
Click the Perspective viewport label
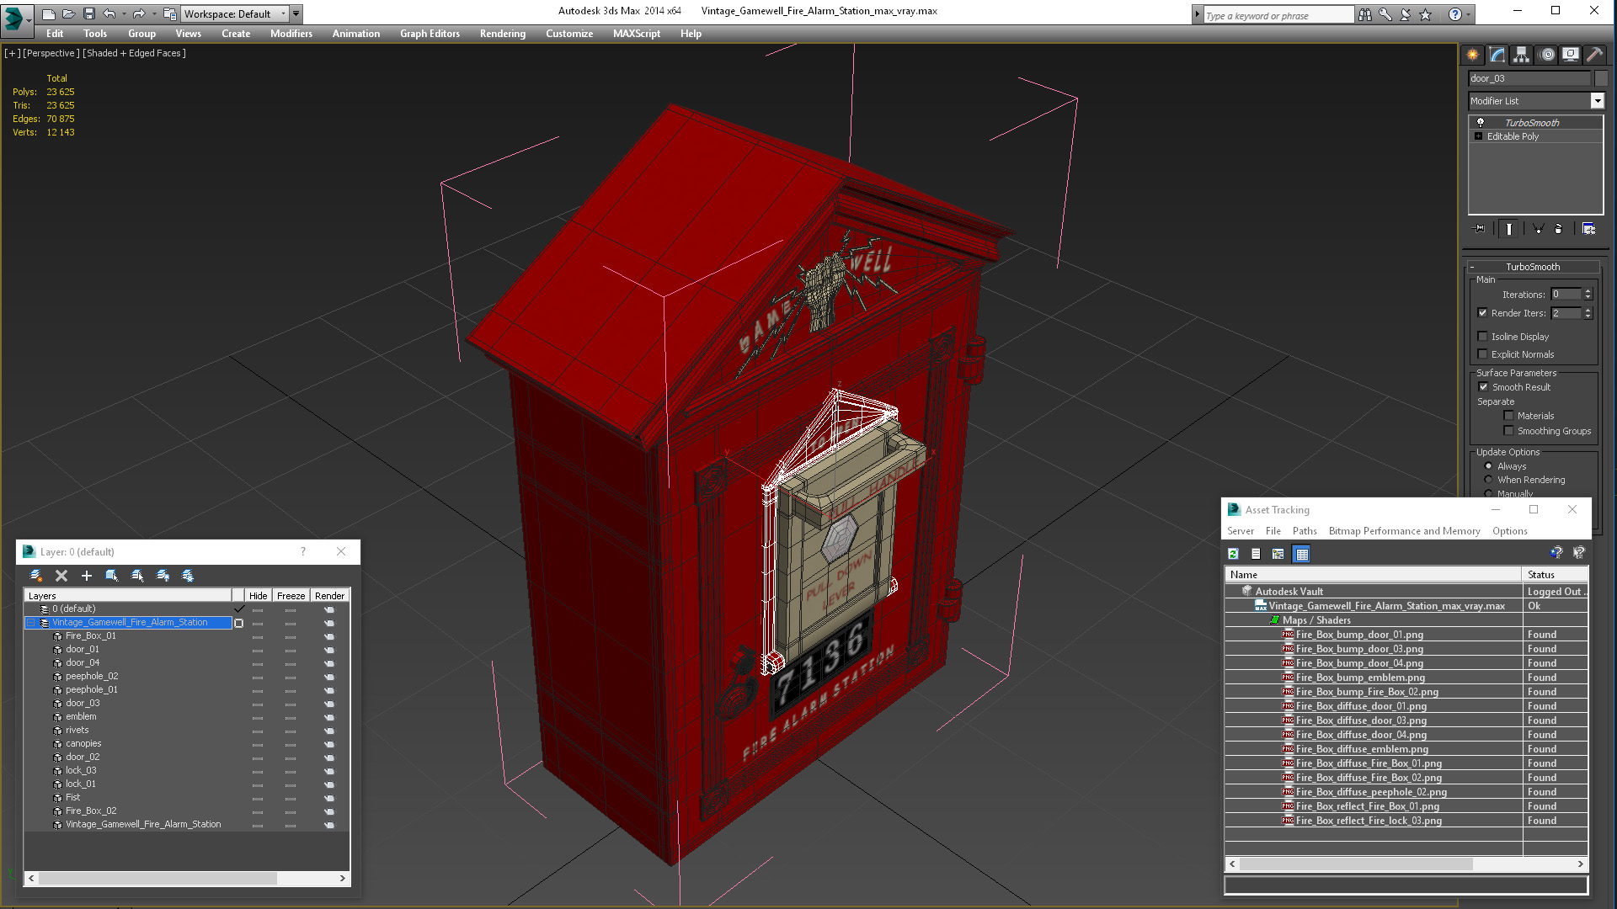pyautogui.click(x=51, y=53)
